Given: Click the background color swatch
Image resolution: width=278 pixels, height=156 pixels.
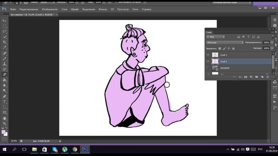Looking at the screenshot, I should point(6,134).
